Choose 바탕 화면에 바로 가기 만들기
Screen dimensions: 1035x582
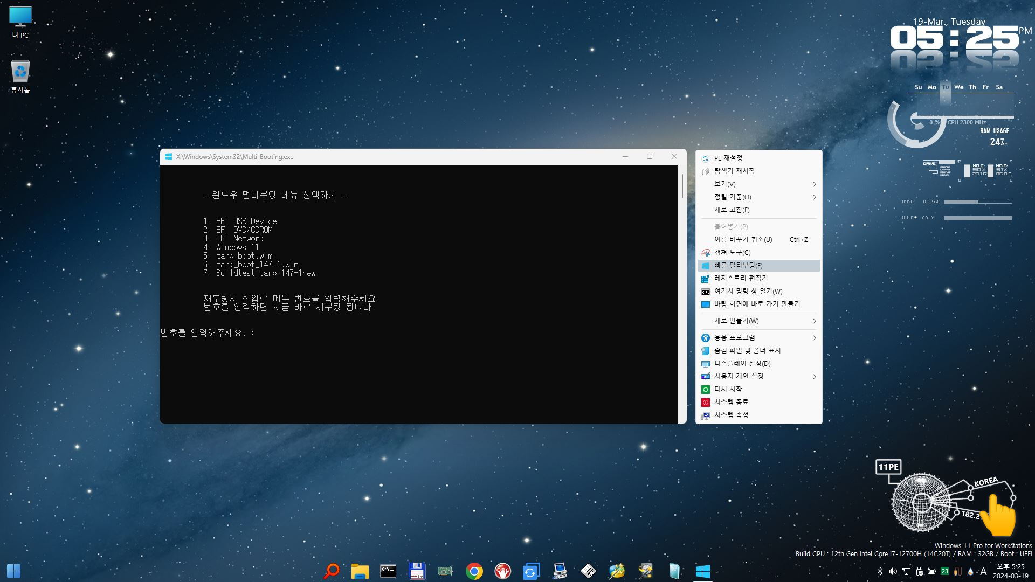[758, 304]
